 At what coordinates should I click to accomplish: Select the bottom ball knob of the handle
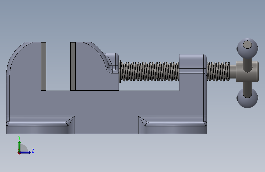[x=247, y=98]
